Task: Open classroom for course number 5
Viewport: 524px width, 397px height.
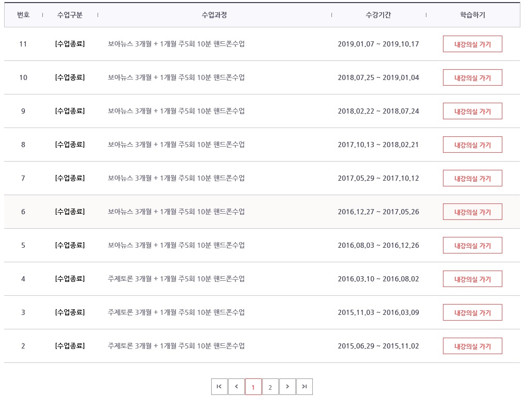Action: (472, 245)
